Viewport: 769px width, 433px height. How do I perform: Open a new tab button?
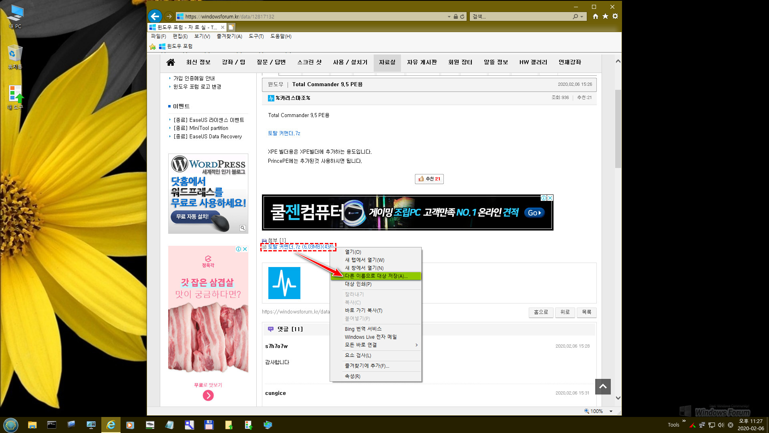232,27
